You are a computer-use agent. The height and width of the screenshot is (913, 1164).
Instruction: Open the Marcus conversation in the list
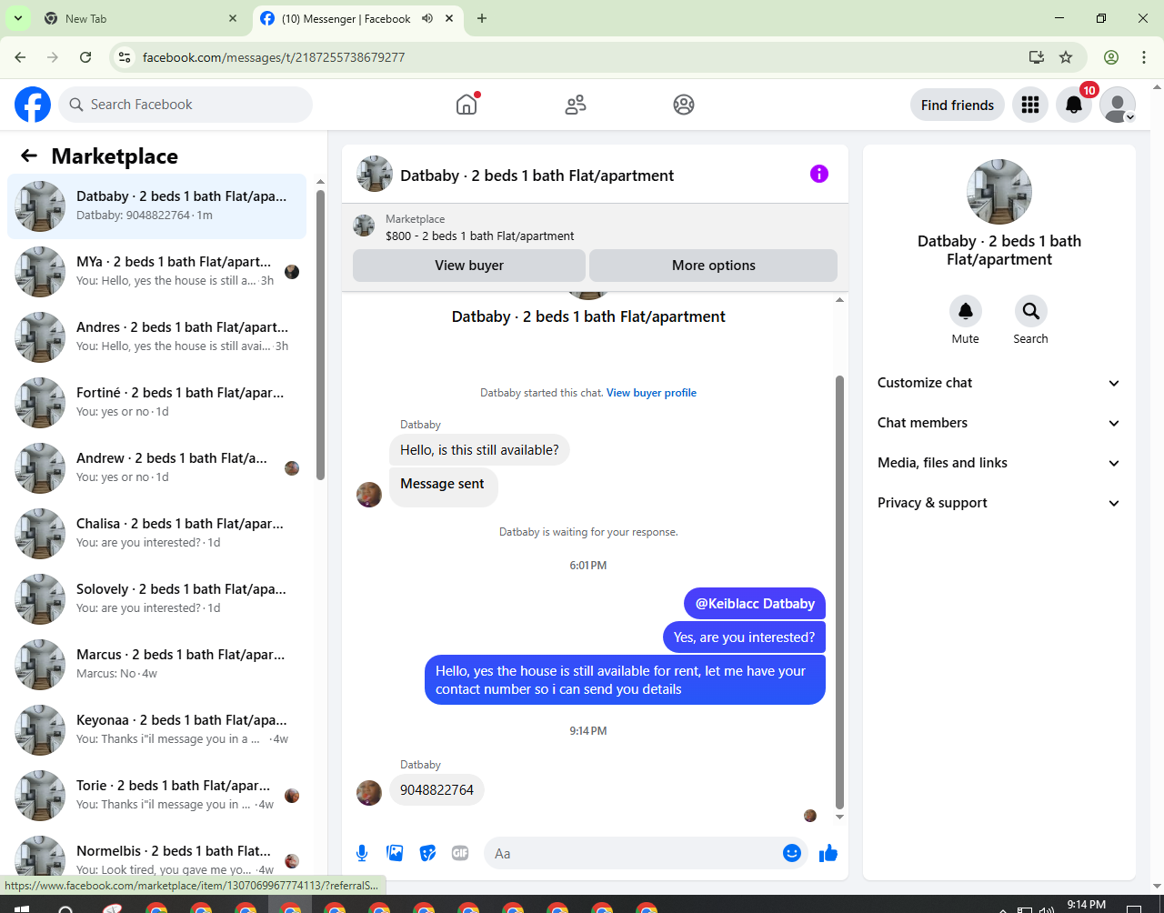point(156,665)
